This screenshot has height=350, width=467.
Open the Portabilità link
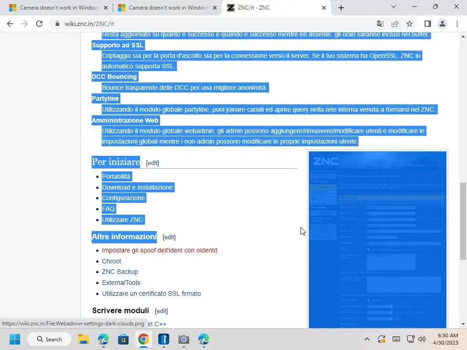(116, 176)
